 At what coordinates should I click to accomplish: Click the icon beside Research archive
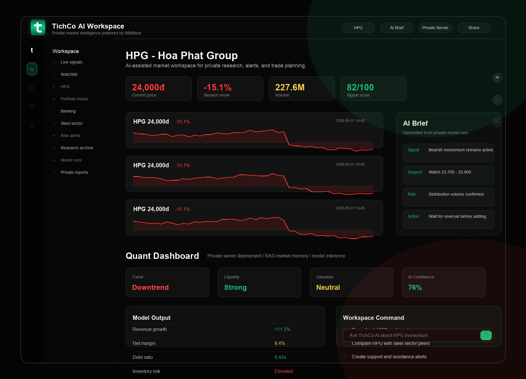(x=55, y=148)
